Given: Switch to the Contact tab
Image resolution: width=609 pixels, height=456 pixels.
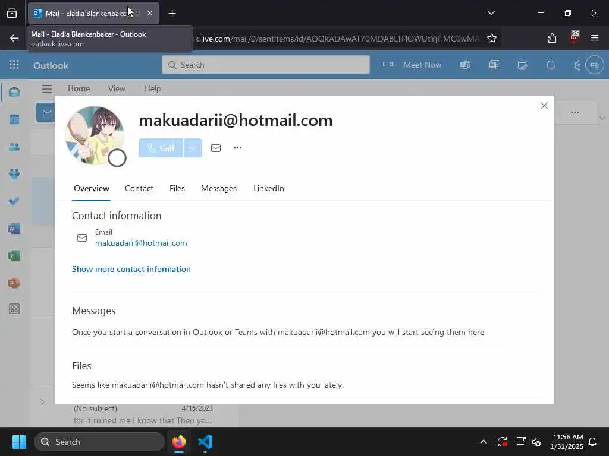Looking at the screenshot, I should pyautogui.click(x=139, y=188).
